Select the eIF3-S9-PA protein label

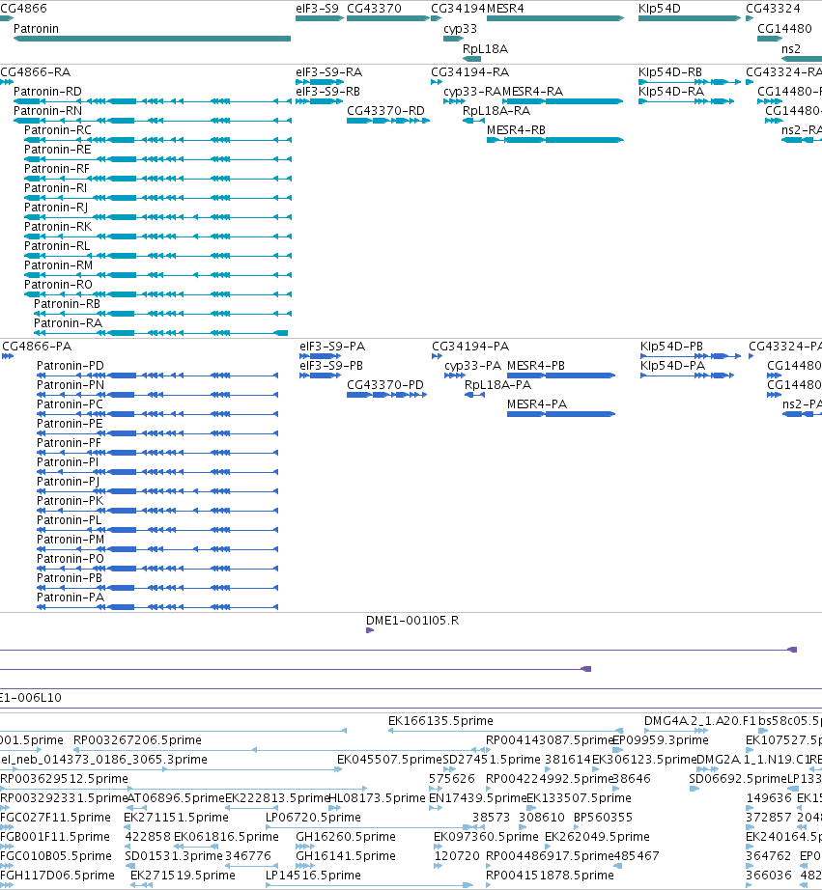coord(332,347)
